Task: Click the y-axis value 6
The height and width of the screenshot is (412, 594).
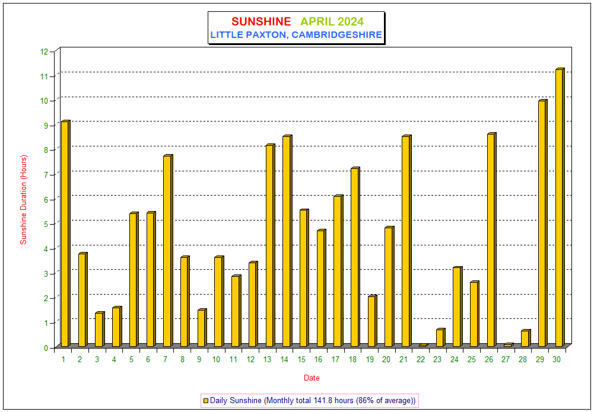Action: pyautogui.click(x=47, y=199)
